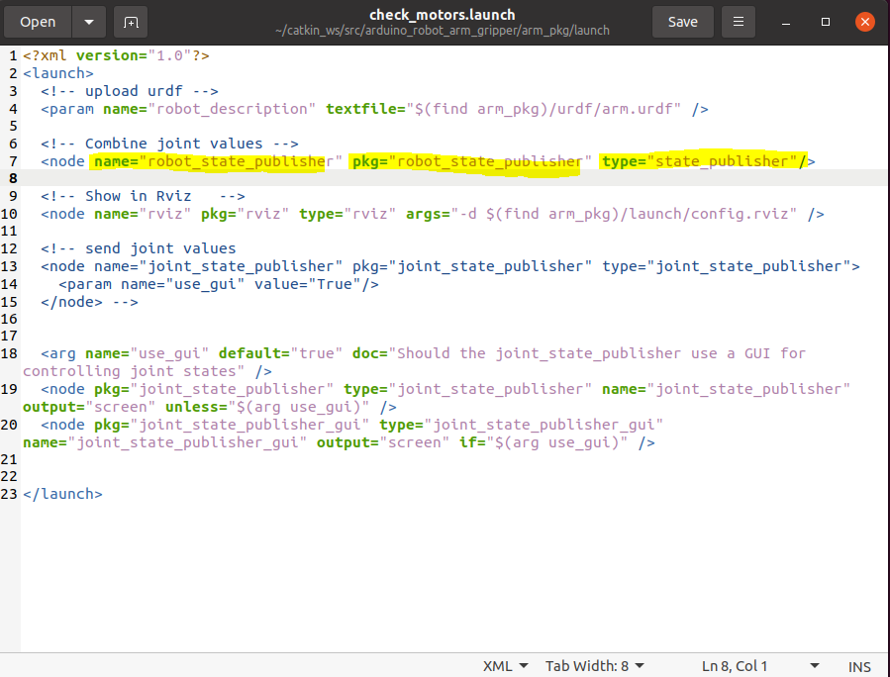Place cursor on the <launch> opening tag

(x=57, y=73)
